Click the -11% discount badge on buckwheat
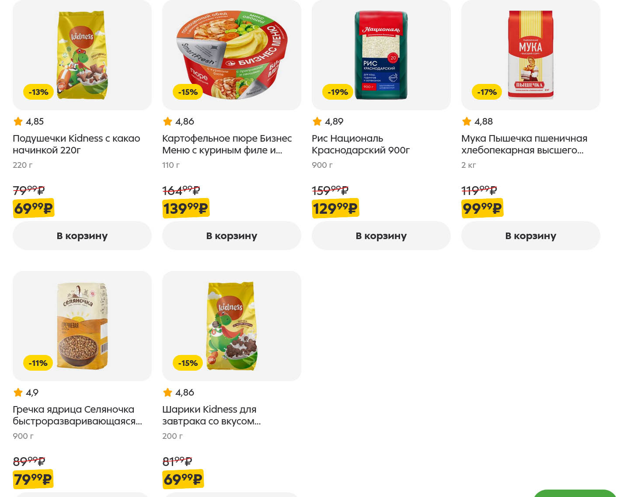Image resolution: width=627 pixels, height=497 pixels. tap(38, 363)
